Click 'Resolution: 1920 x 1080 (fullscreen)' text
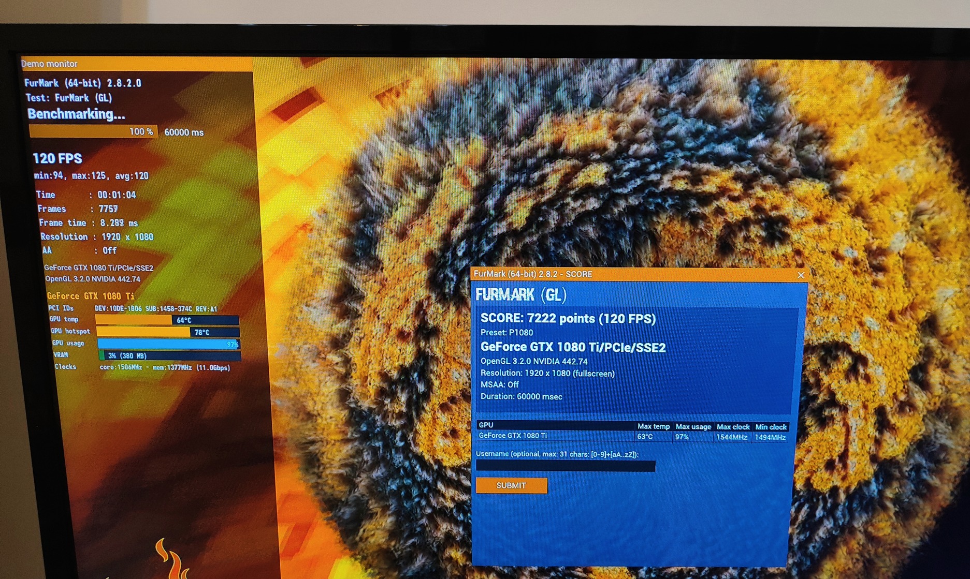Image resolution: width=970 pixels, height=579 pixels. point(547,373)
